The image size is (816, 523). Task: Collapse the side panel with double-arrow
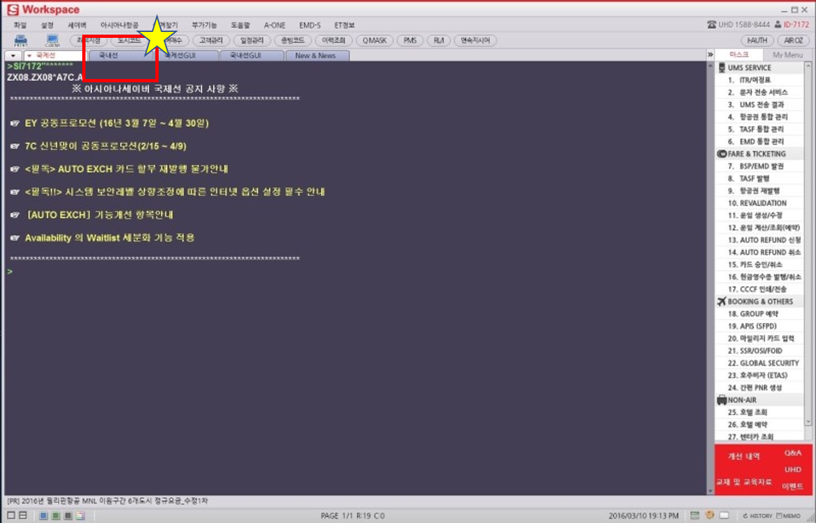(x=710, y=55)
